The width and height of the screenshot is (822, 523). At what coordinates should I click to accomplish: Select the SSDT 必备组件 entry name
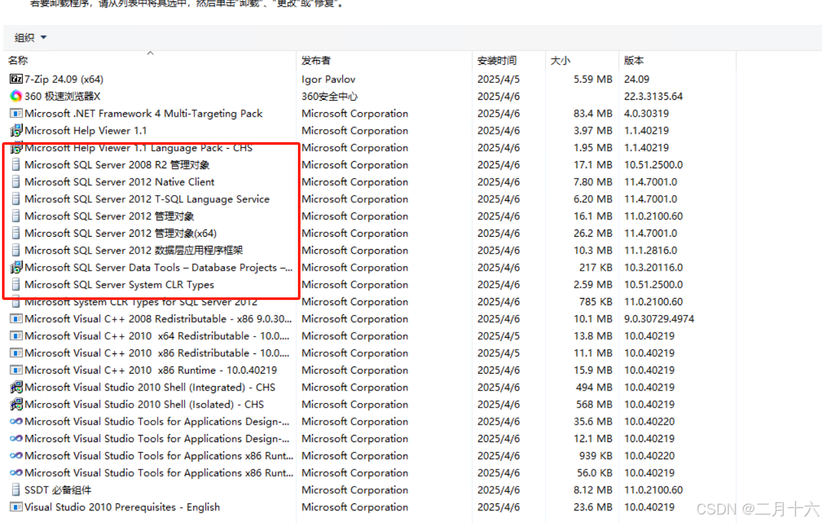pyautogui.click(x=58, y=490)
